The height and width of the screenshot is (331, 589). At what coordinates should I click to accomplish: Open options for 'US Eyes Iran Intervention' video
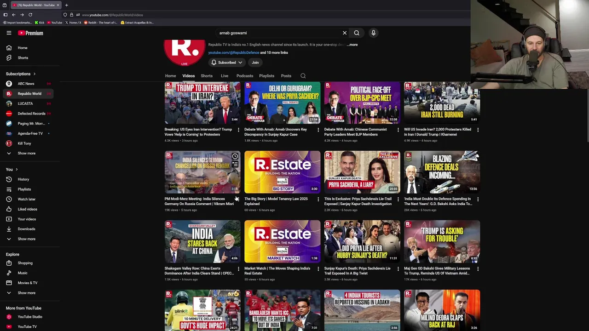238,130
